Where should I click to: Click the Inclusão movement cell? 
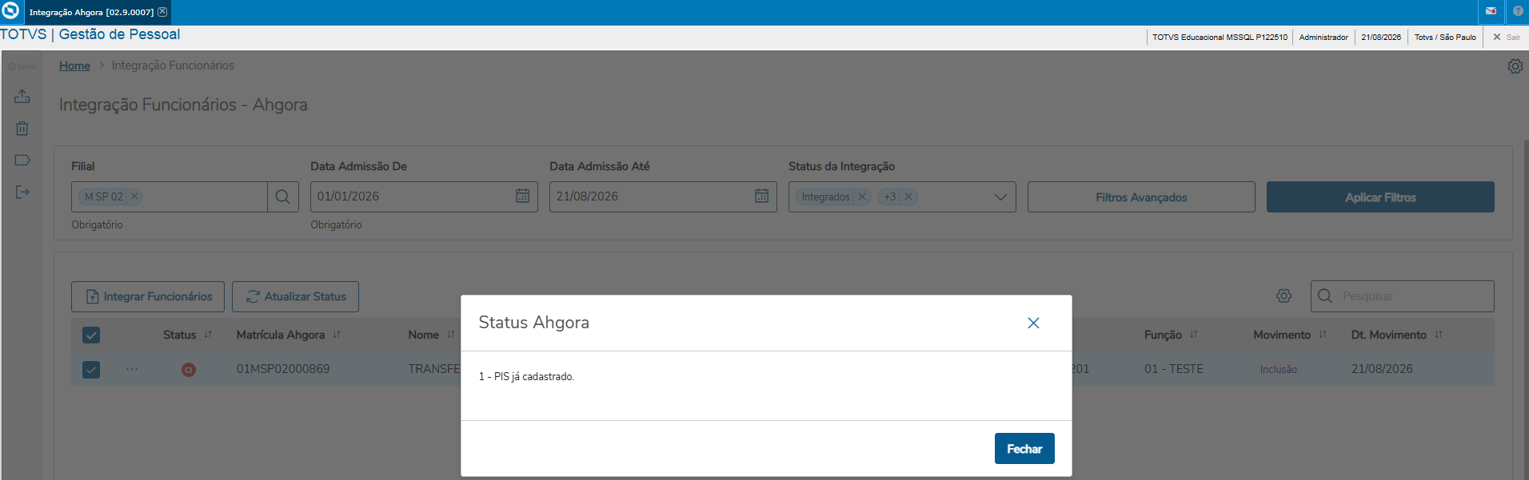tap(1278, 369)
